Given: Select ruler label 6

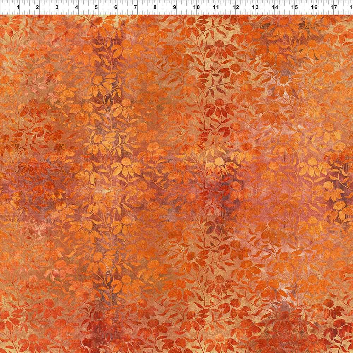Looking at the screenshot, I should tap(116, 7).
